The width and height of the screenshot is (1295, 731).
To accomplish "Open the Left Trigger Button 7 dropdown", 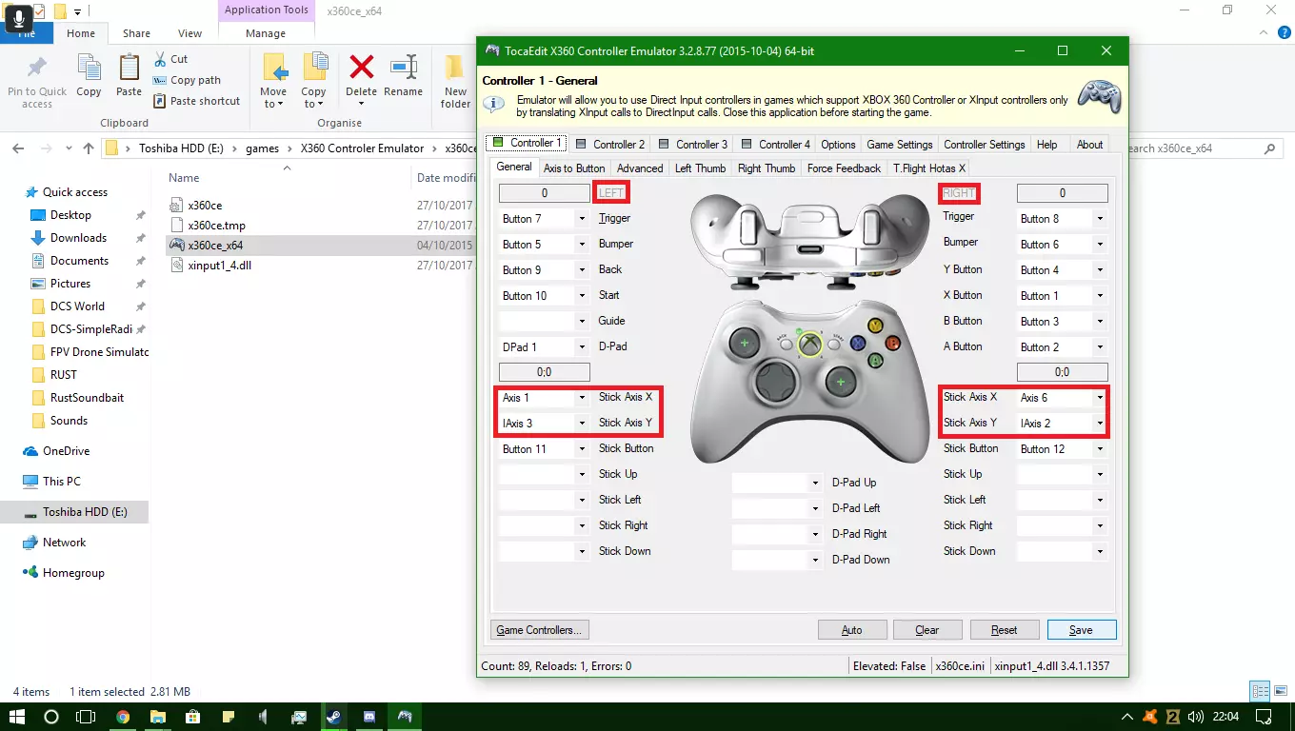I will 581,219.
